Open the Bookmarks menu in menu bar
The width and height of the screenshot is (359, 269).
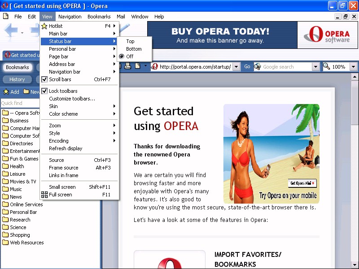tap(99, 17)
